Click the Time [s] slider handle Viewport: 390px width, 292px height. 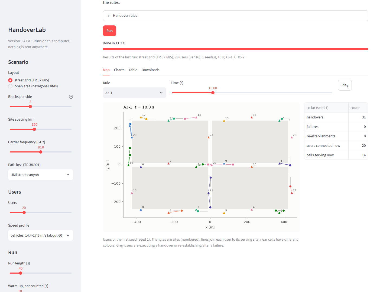(x=213, y=93)
